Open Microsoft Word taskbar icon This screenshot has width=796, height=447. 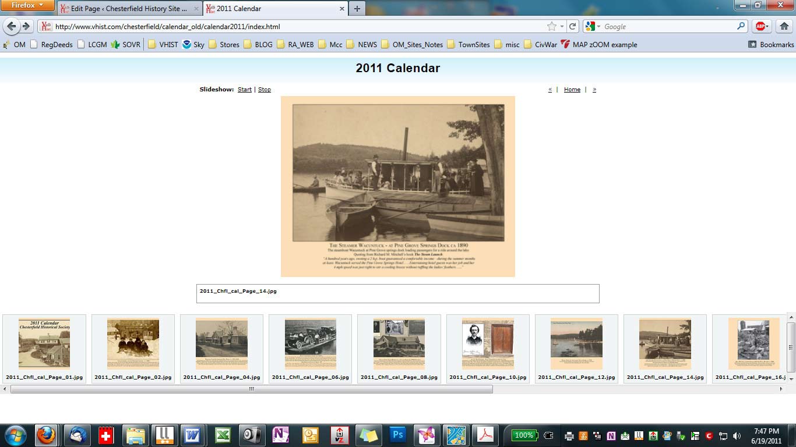[192, 435]
